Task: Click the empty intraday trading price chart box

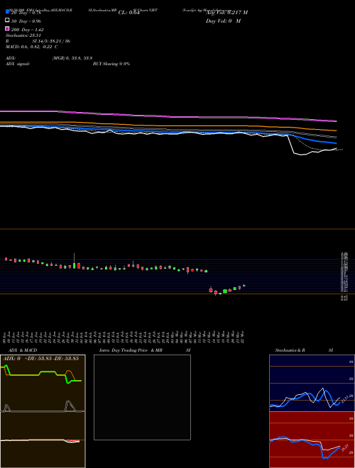Action: [x=142, y=397]
